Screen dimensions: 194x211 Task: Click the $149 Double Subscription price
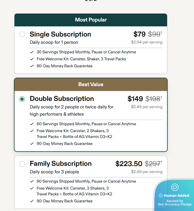pos(135,99)
